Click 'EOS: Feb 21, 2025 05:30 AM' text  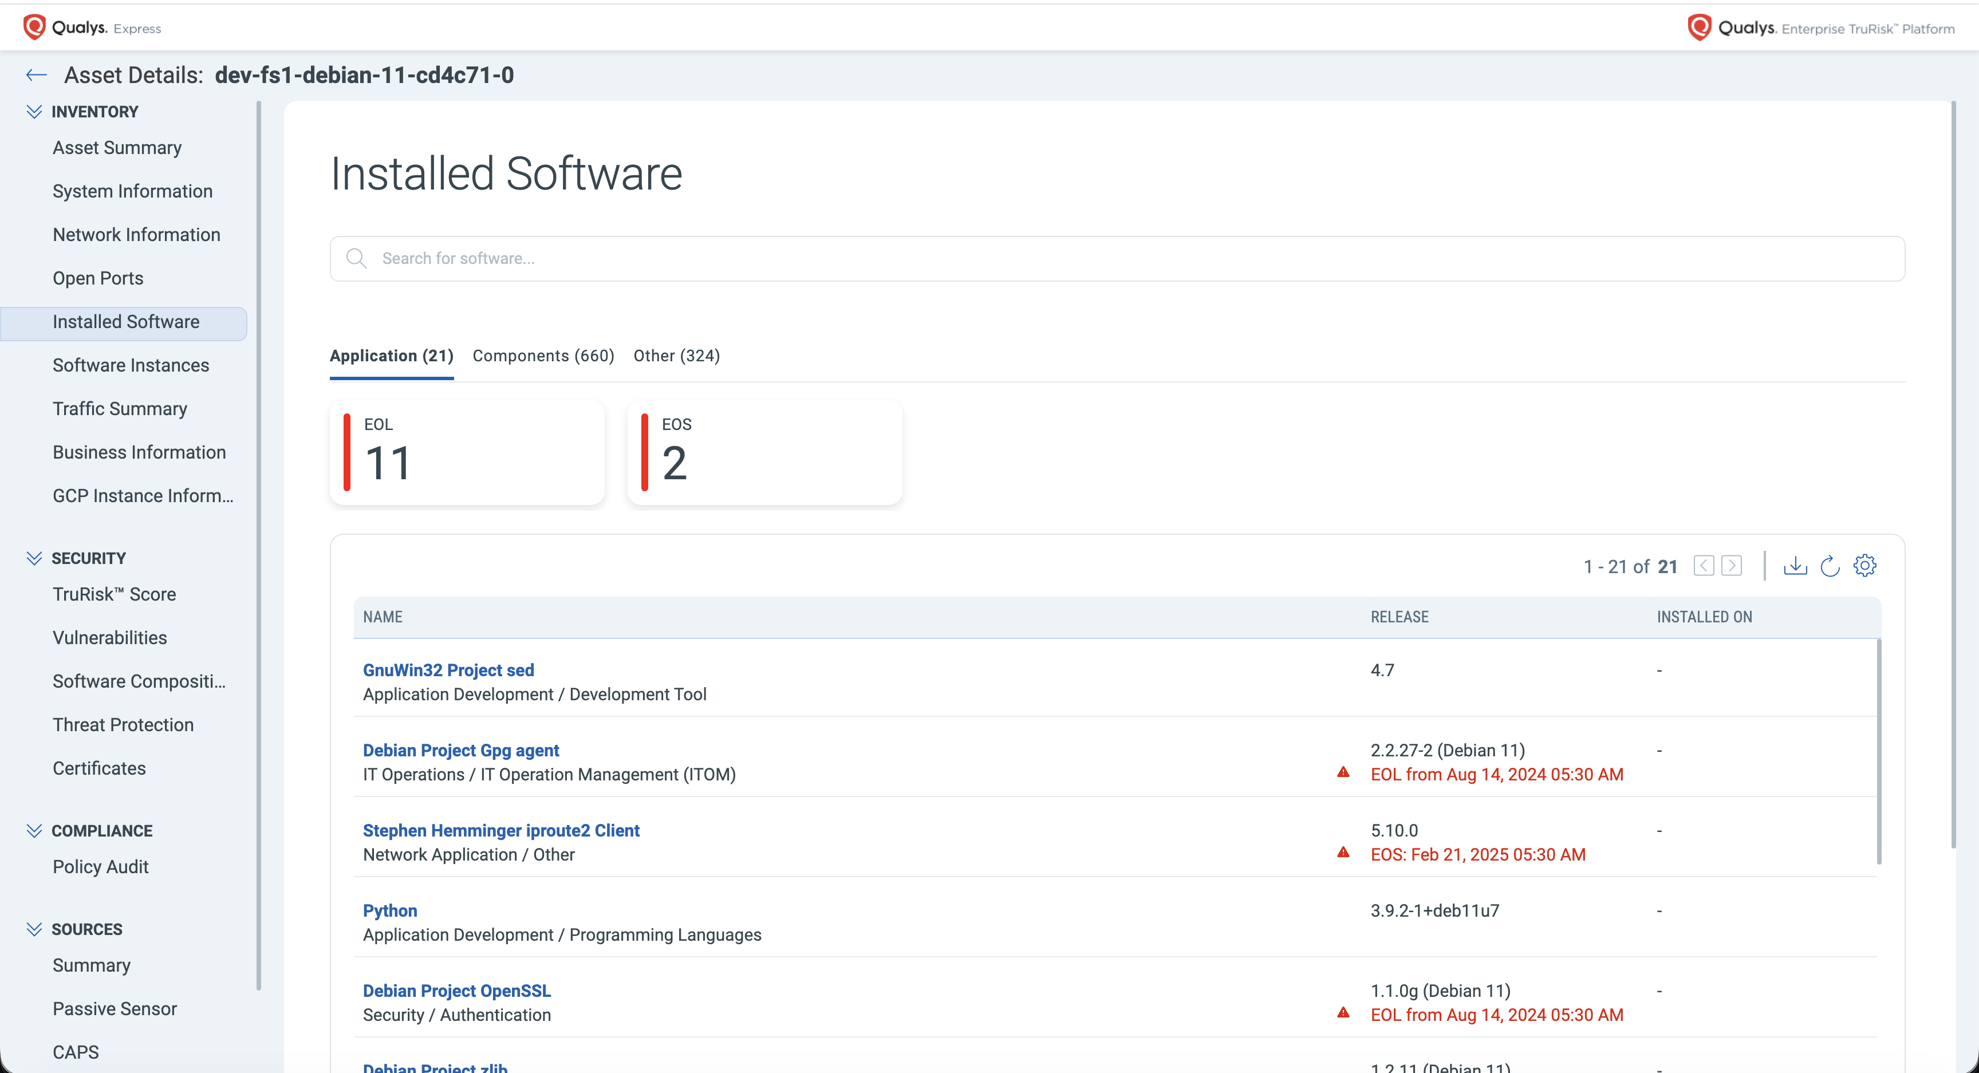tap(1478, 855)
